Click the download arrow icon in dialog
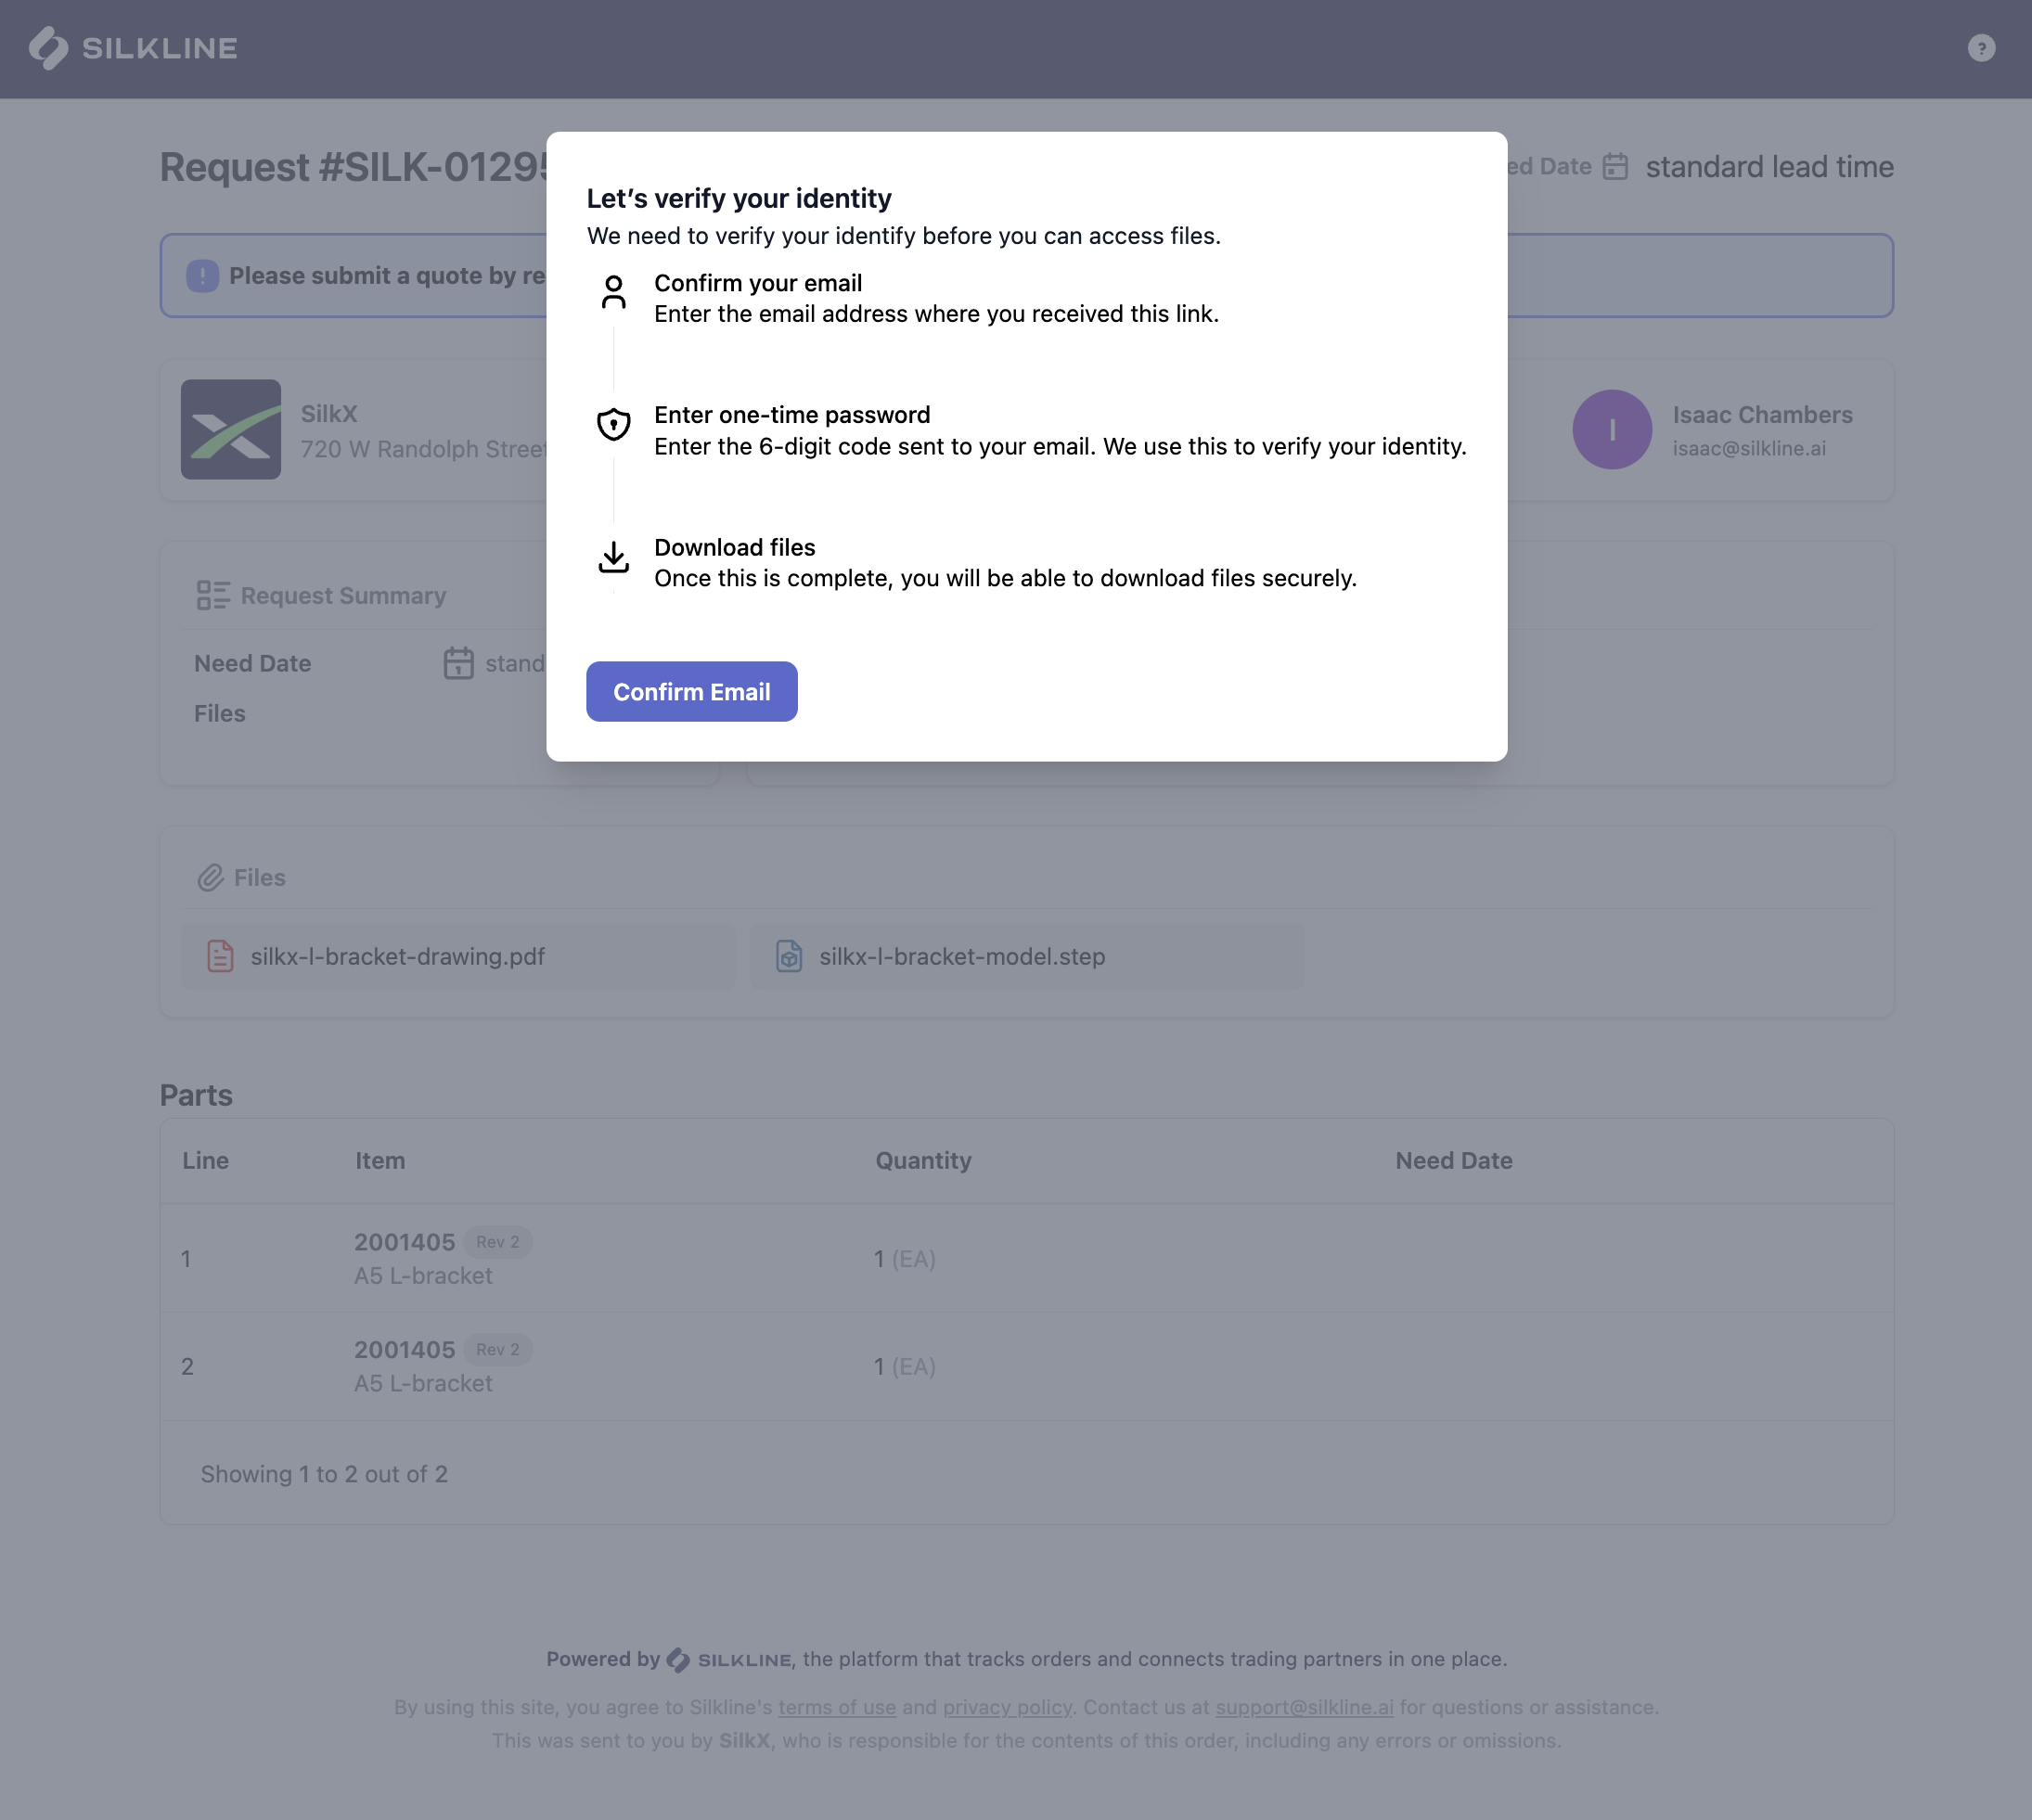The image size is (2032, 1820). pos(613,557)
